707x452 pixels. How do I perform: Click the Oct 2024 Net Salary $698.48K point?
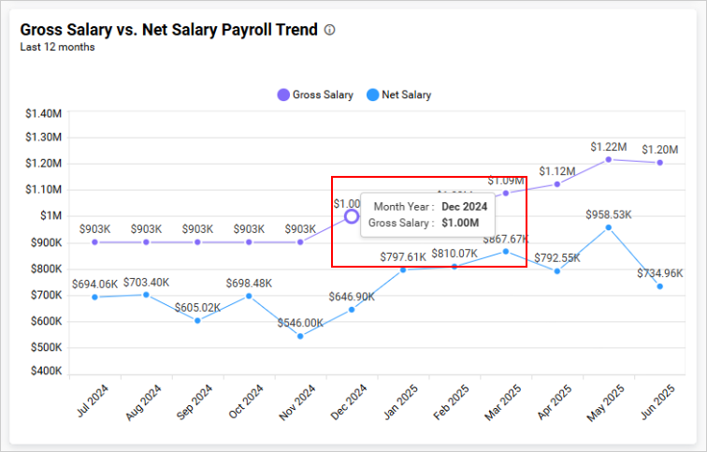click(249, 296)
